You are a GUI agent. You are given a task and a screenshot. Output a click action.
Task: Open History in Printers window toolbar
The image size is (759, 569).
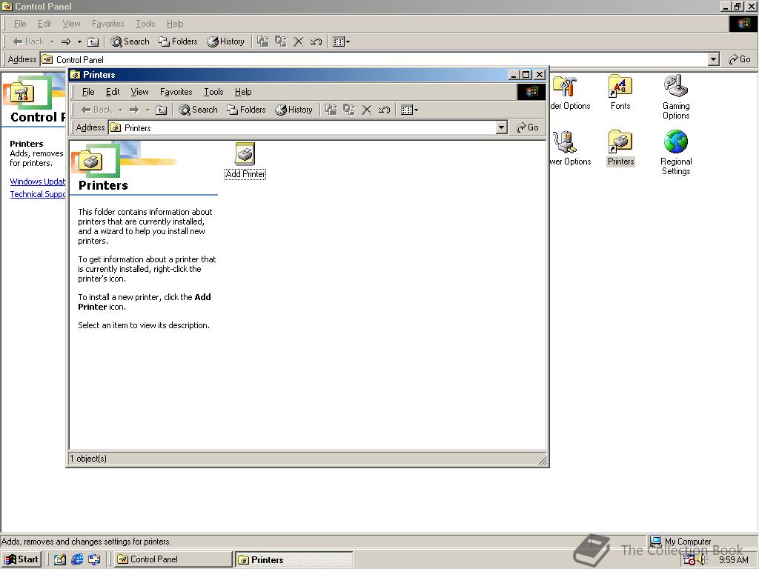pos(294,110)
